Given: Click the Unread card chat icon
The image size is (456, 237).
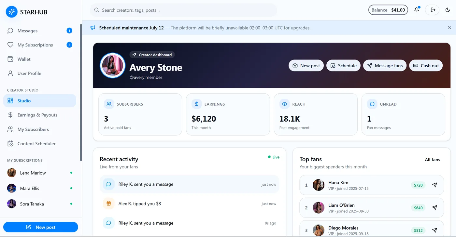Looking at the screenshot, I should click(x=372, y=104).
